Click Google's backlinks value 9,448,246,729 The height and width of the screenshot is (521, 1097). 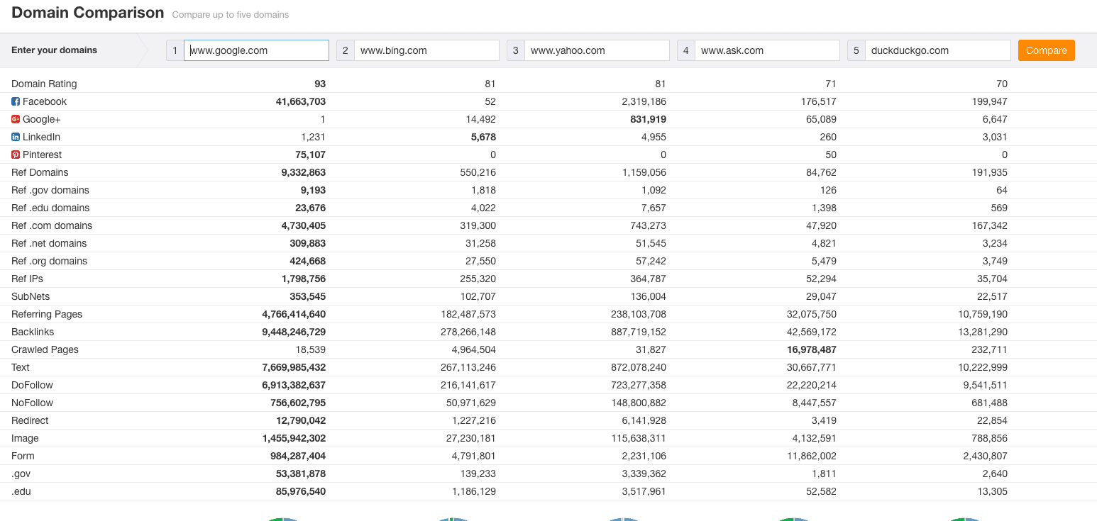point(294,332)
